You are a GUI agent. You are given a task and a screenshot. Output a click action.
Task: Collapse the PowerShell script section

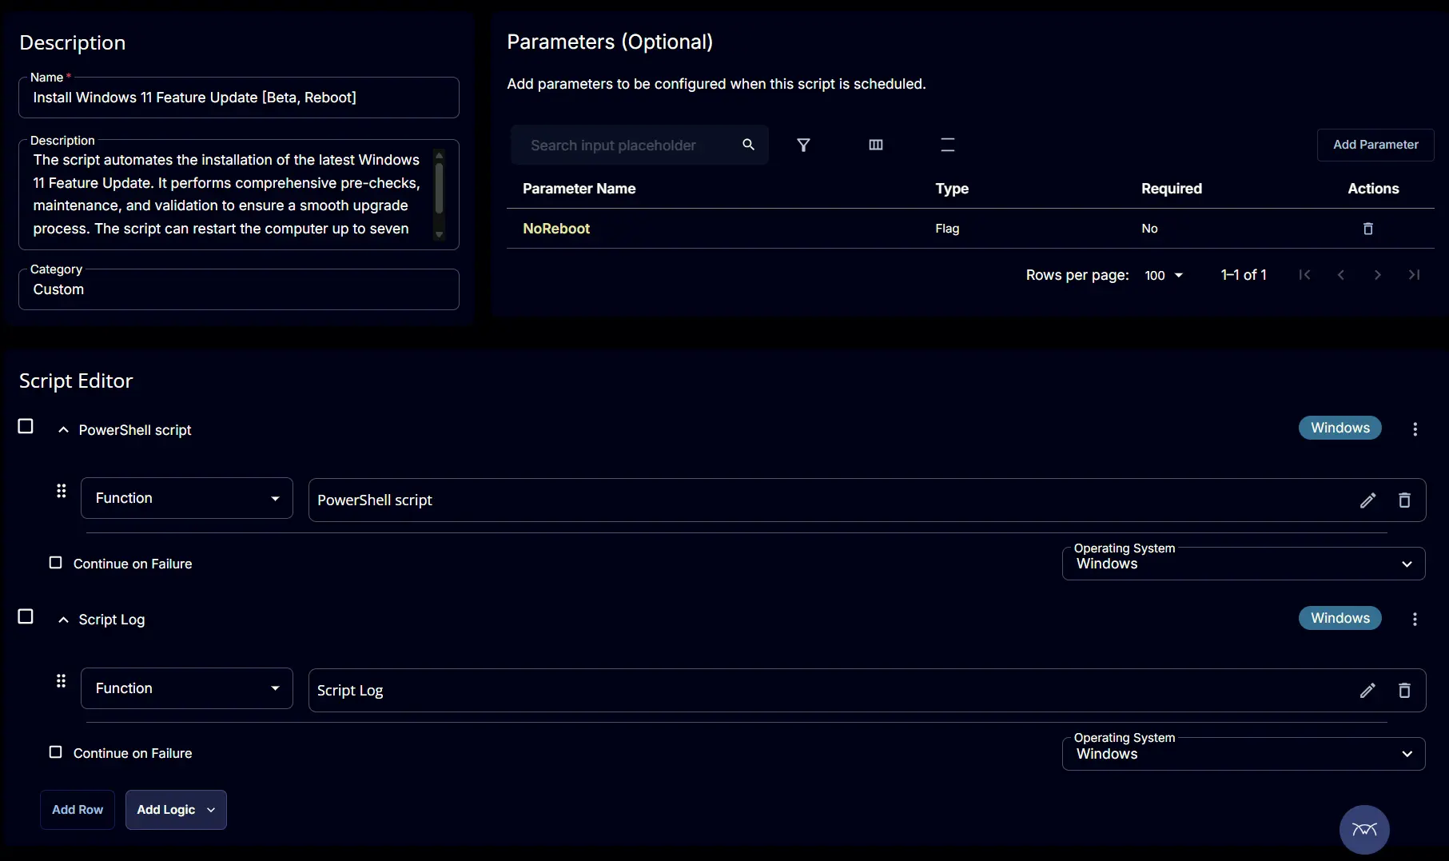(x=63, y=430)
